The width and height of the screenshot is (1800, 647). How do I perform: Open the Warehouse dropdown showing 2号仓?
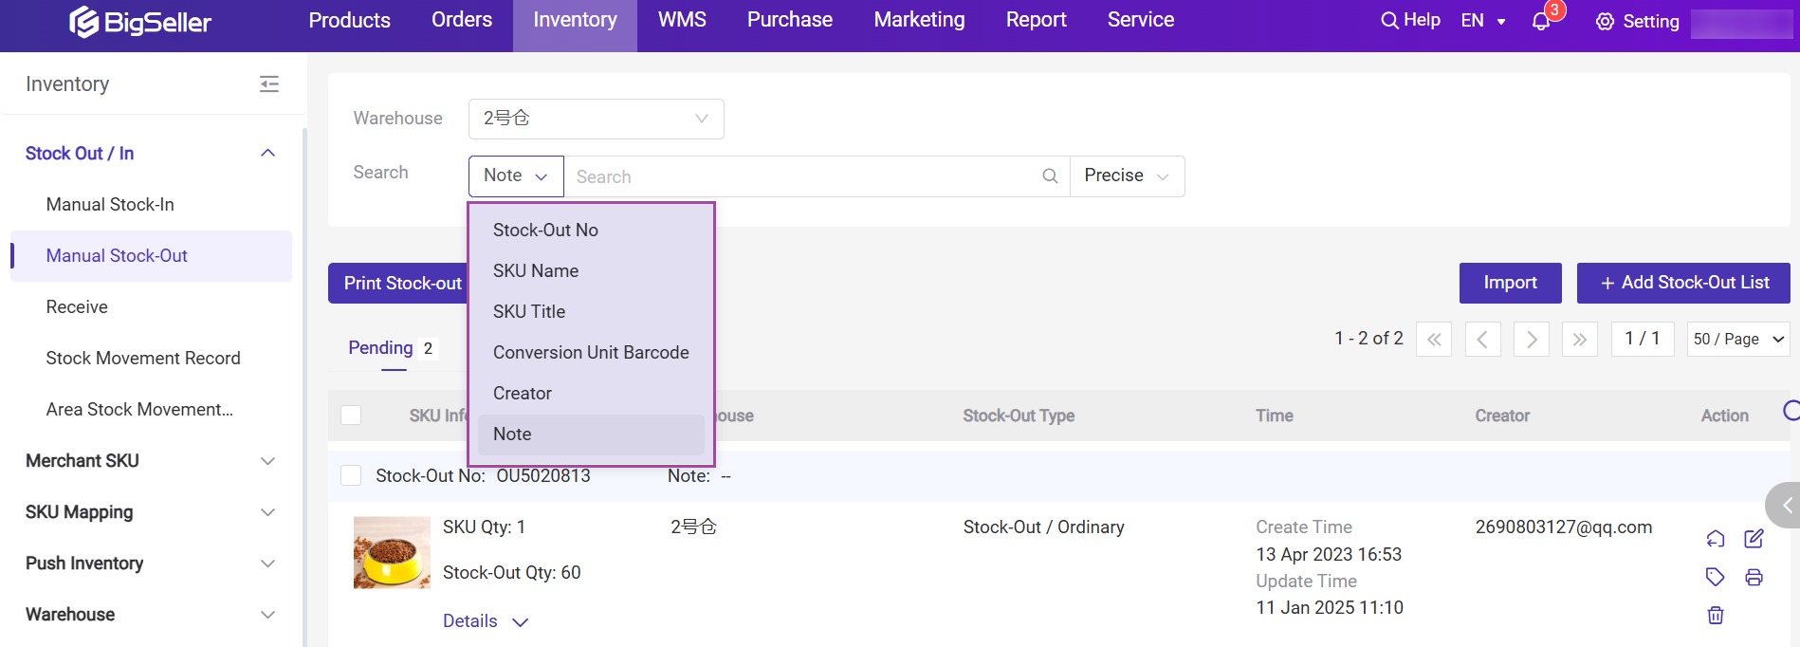point(596,119)
